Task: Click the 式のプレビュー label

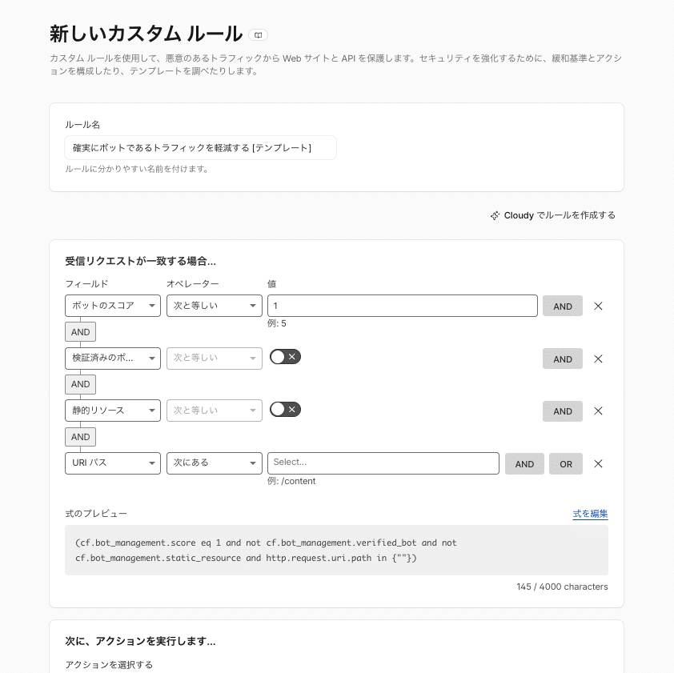Action: click(x=96, y=514)
